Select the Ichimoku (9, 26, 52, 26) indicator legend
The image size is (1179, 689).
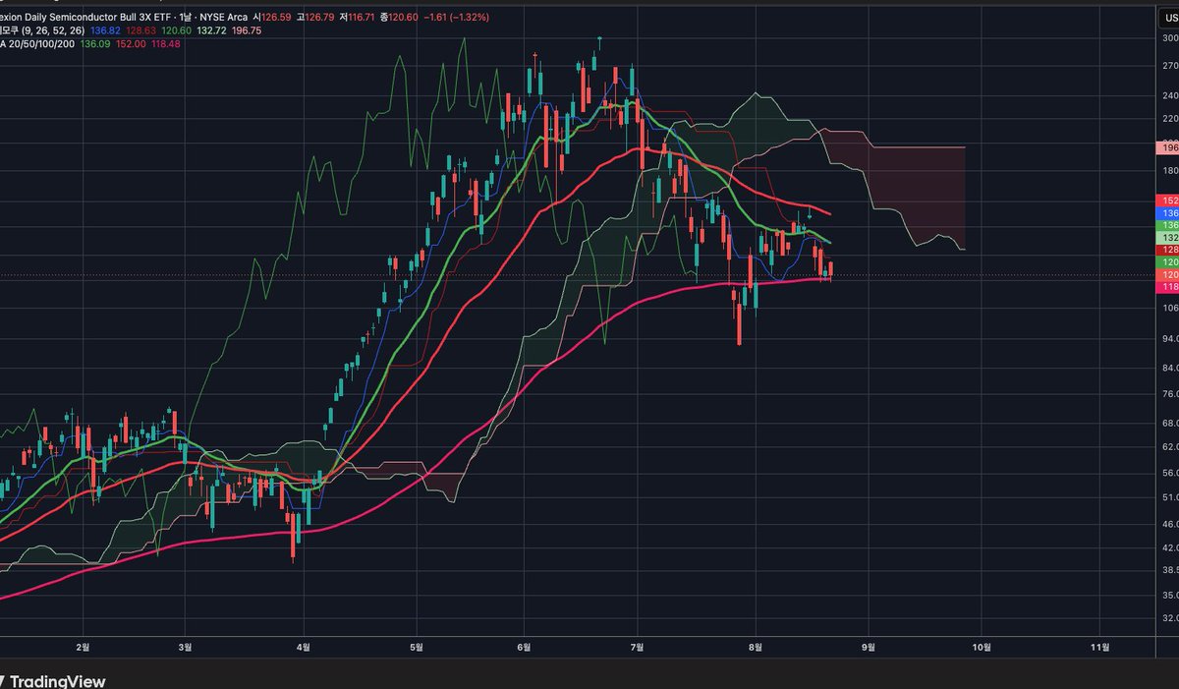[42, 31]
